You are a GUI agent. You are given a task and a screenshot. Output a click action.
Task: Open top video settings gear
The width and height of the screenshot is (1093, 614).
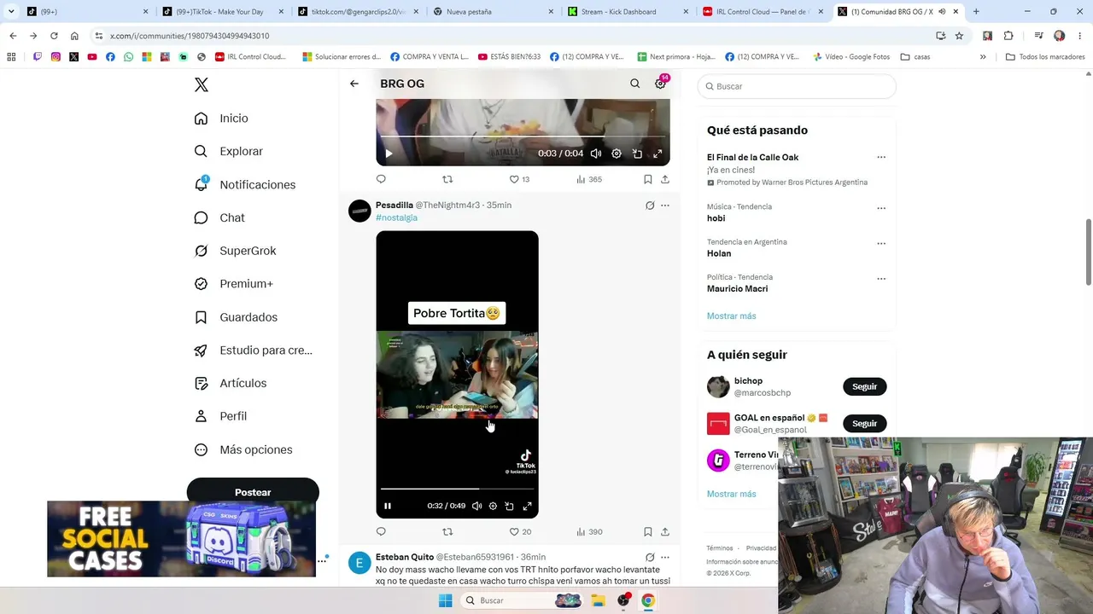(x=617, y=153)
